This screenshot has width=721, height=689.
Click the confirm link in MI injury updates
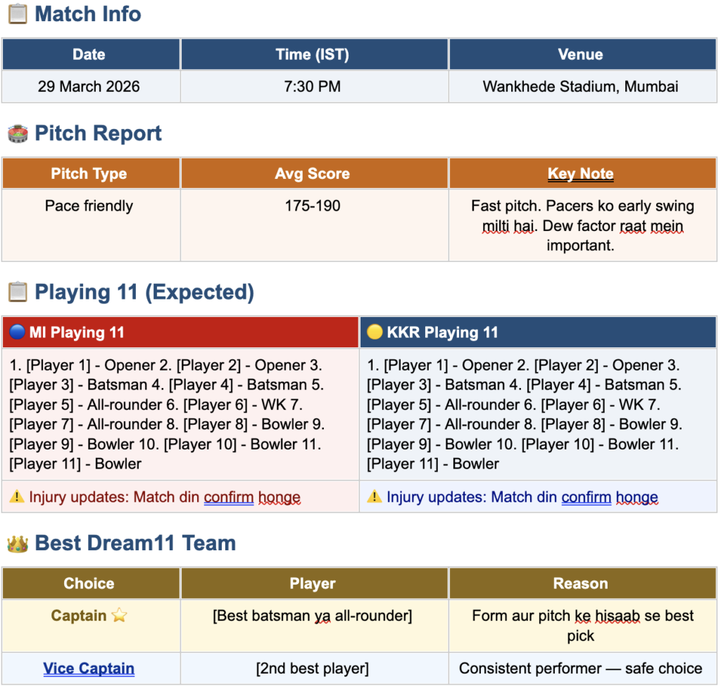point(229,497)
